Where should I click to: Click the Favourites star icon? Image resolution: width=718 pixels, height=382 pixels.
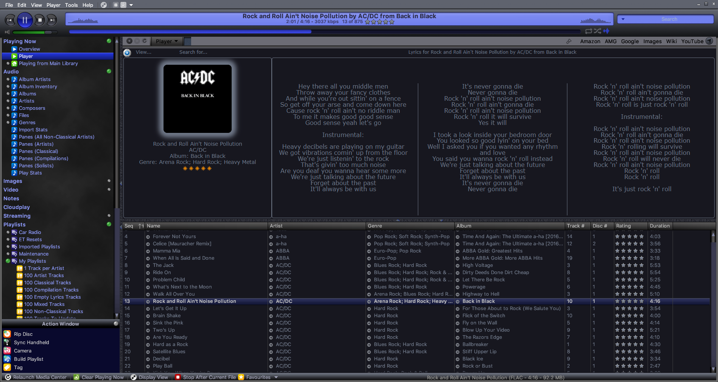tap(241, 377)
